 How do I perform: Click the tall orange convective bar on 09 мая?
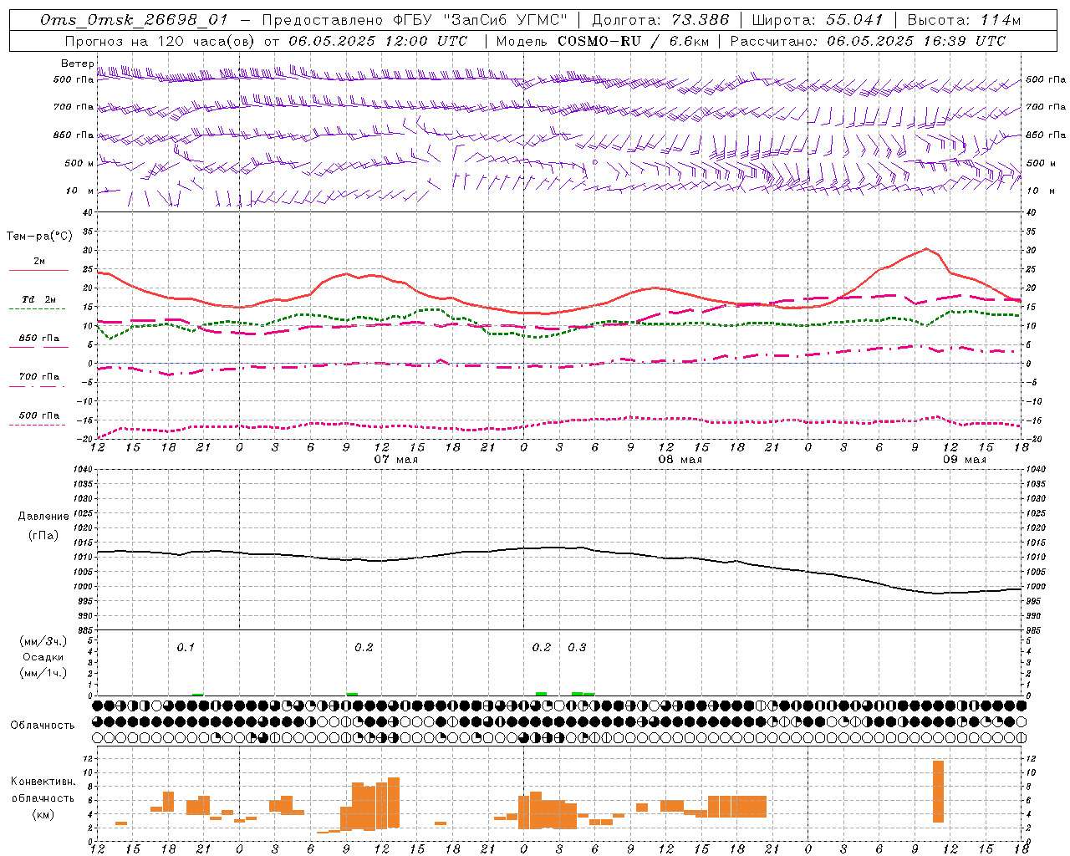point(938,792)
